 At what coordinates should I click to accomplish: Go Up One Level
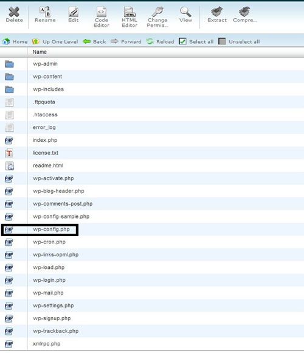coord(55,41)
